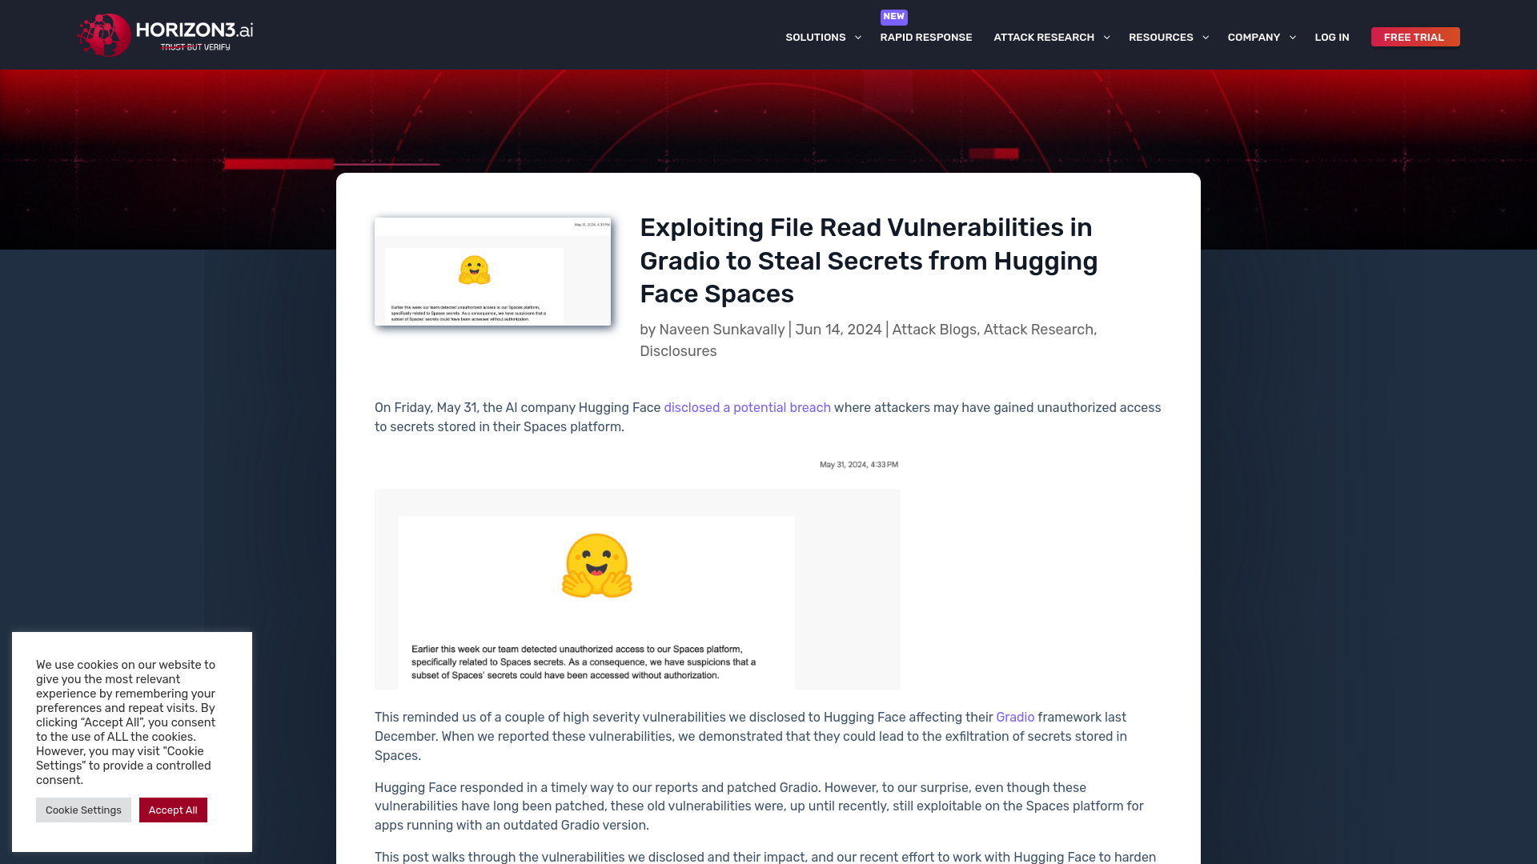Click the LOG IN menu item
The height and width of the screenshot is (864, 1537).
click(1332, 37)
